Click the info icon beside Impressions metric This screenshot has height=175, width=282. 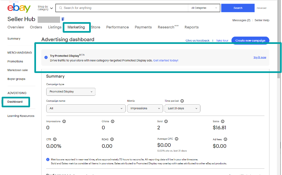click(64, 122)
